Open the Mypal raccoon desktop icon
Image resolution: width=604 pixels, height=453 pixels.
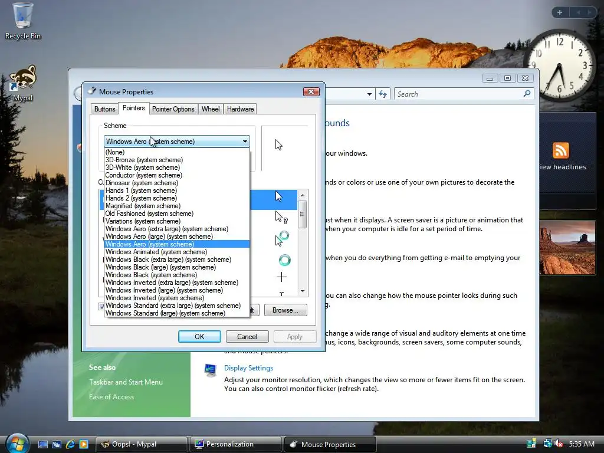(x=22, y=83)
